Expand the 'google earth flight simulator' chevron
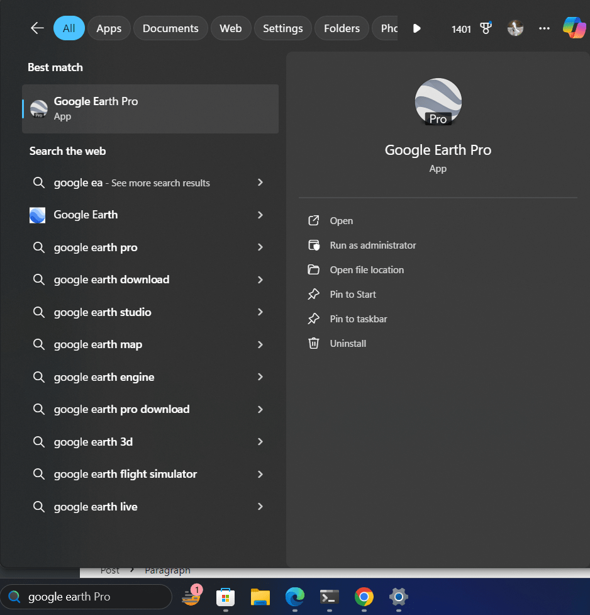Image resolution: width=590 pixels, height=615 pixels. [260, 474]
